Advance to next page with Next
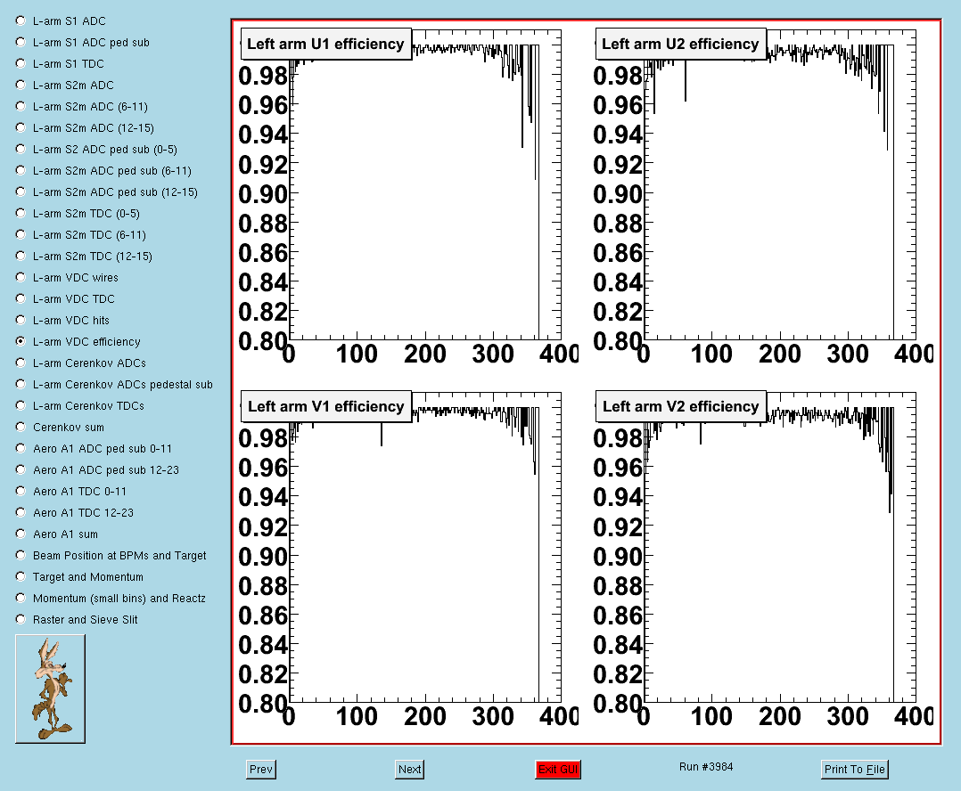 (409, 769)
